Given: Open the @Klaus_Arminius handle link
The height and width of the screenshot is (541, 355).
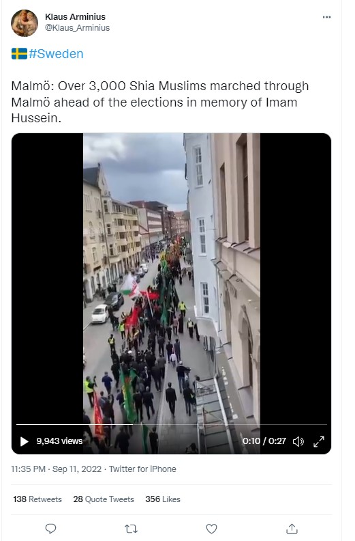Looking at the screenshot, I should point(77,27).
